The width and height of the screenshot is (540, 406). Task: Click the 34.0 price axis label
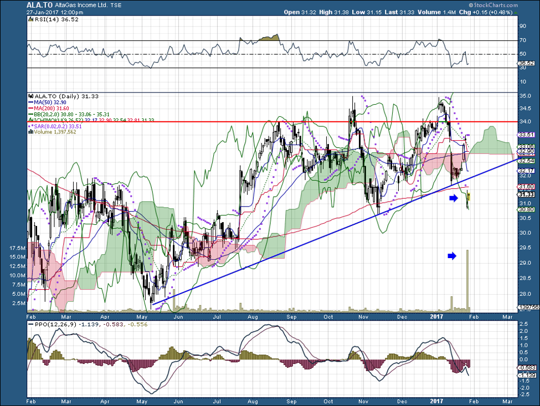coord(525,121)
